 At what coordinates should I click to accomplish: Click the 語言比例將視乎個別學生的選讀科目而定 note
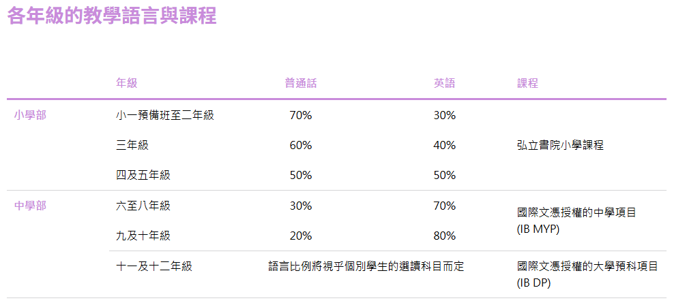pyautogui.click(x=366, y=266)
